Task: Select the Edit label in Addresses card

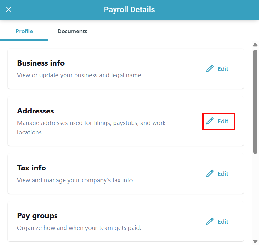Action: click(x=223, y=121)
